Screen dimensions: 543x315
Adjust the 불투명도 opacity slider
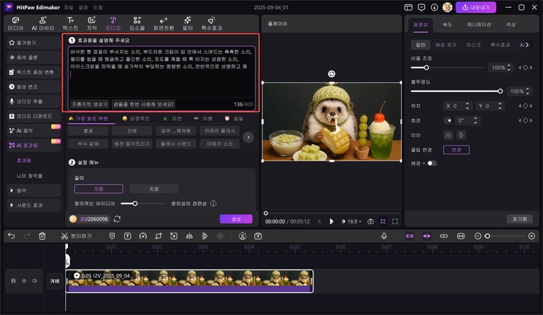click(456, 91)
